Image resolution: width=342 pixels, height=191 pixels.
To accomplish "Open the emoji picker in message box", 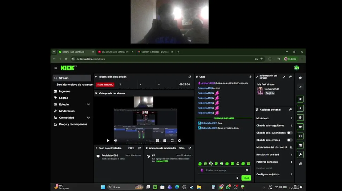I will tap(247, 170).
